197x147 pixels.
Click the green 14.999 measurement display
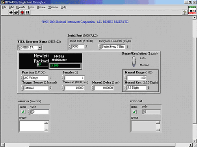pos(65,66)
